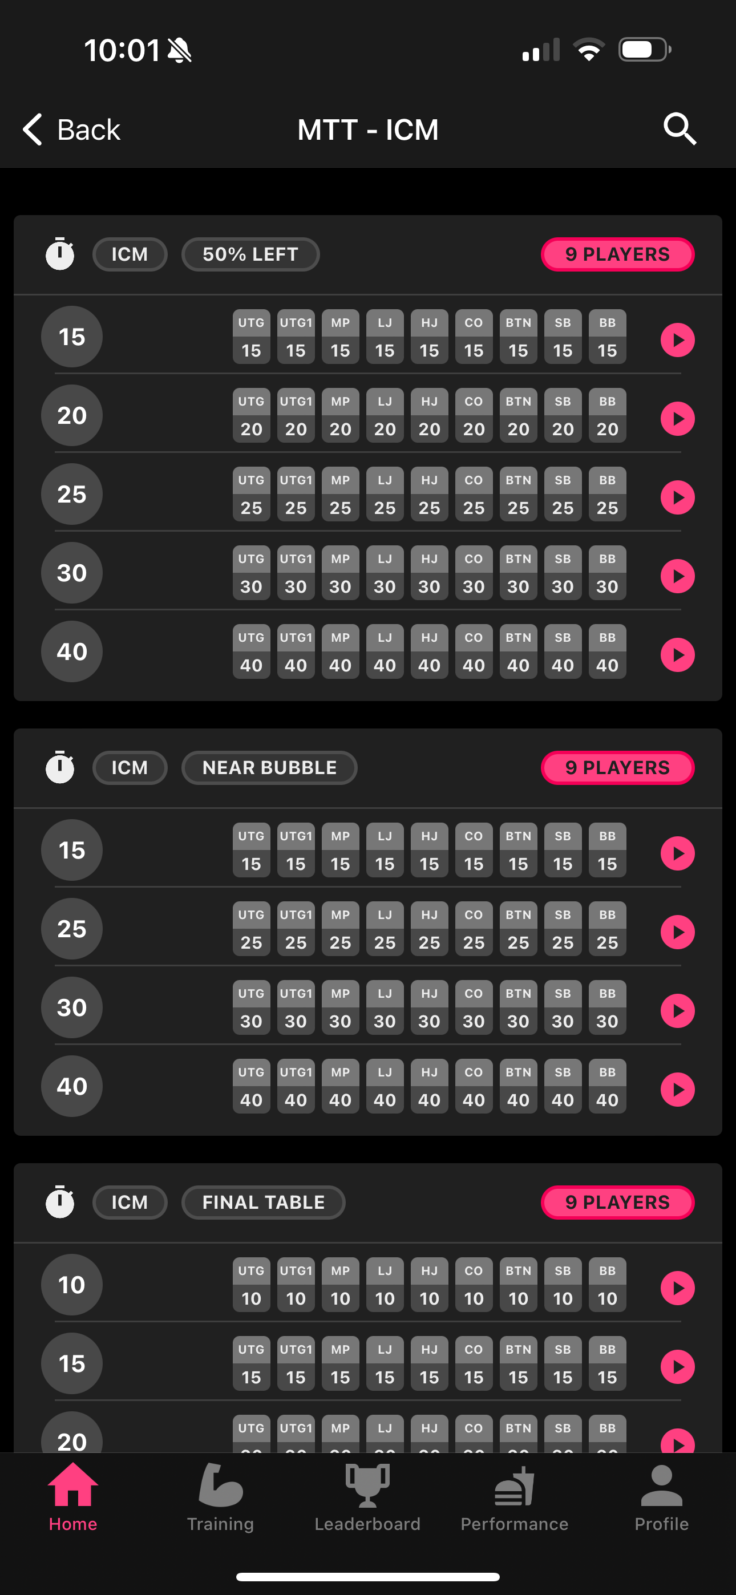Start the Final Table 10 stack drill
Screen dimensions: 736x1595
point(677,1288)
